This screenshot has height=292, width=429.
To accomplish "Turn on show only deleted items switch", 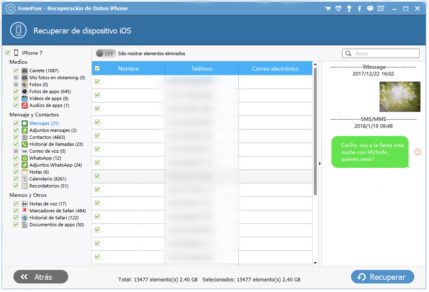I will [106, 53].
